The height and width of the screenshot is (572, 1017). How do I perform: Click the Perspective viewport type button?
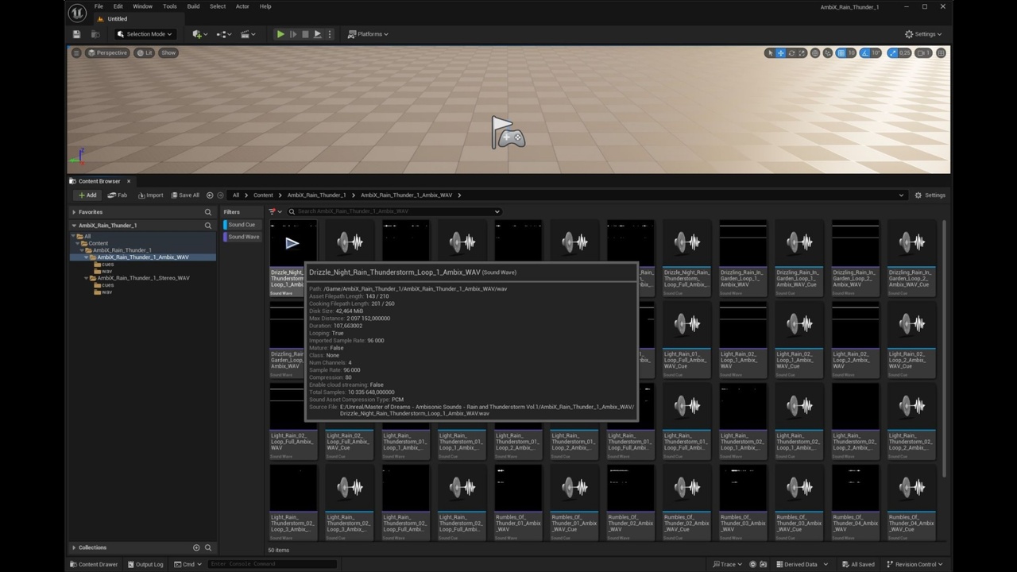tap(107, 52)
